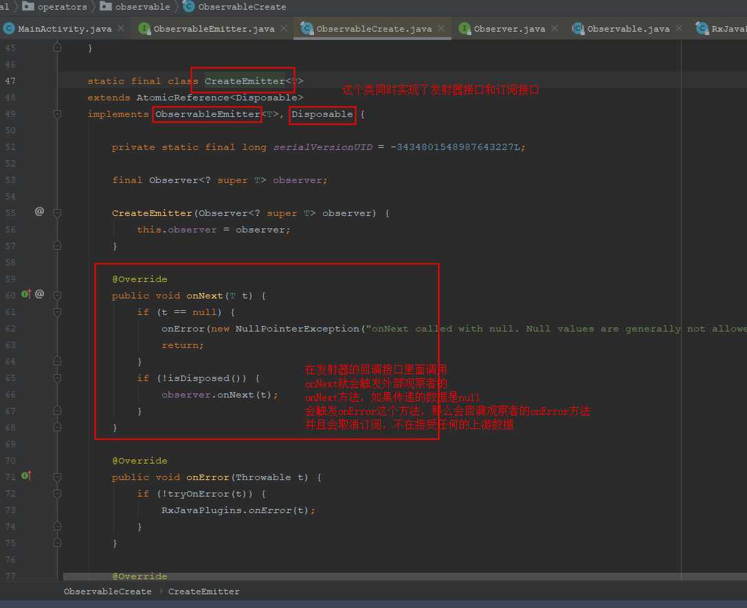Click the observable folder in navigation bar
Viewport: 747px width, 608px height.
coord(142,7)
